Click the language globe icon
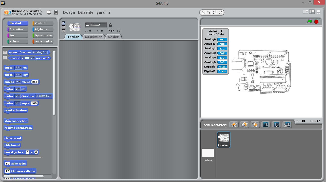 (49, 12)
